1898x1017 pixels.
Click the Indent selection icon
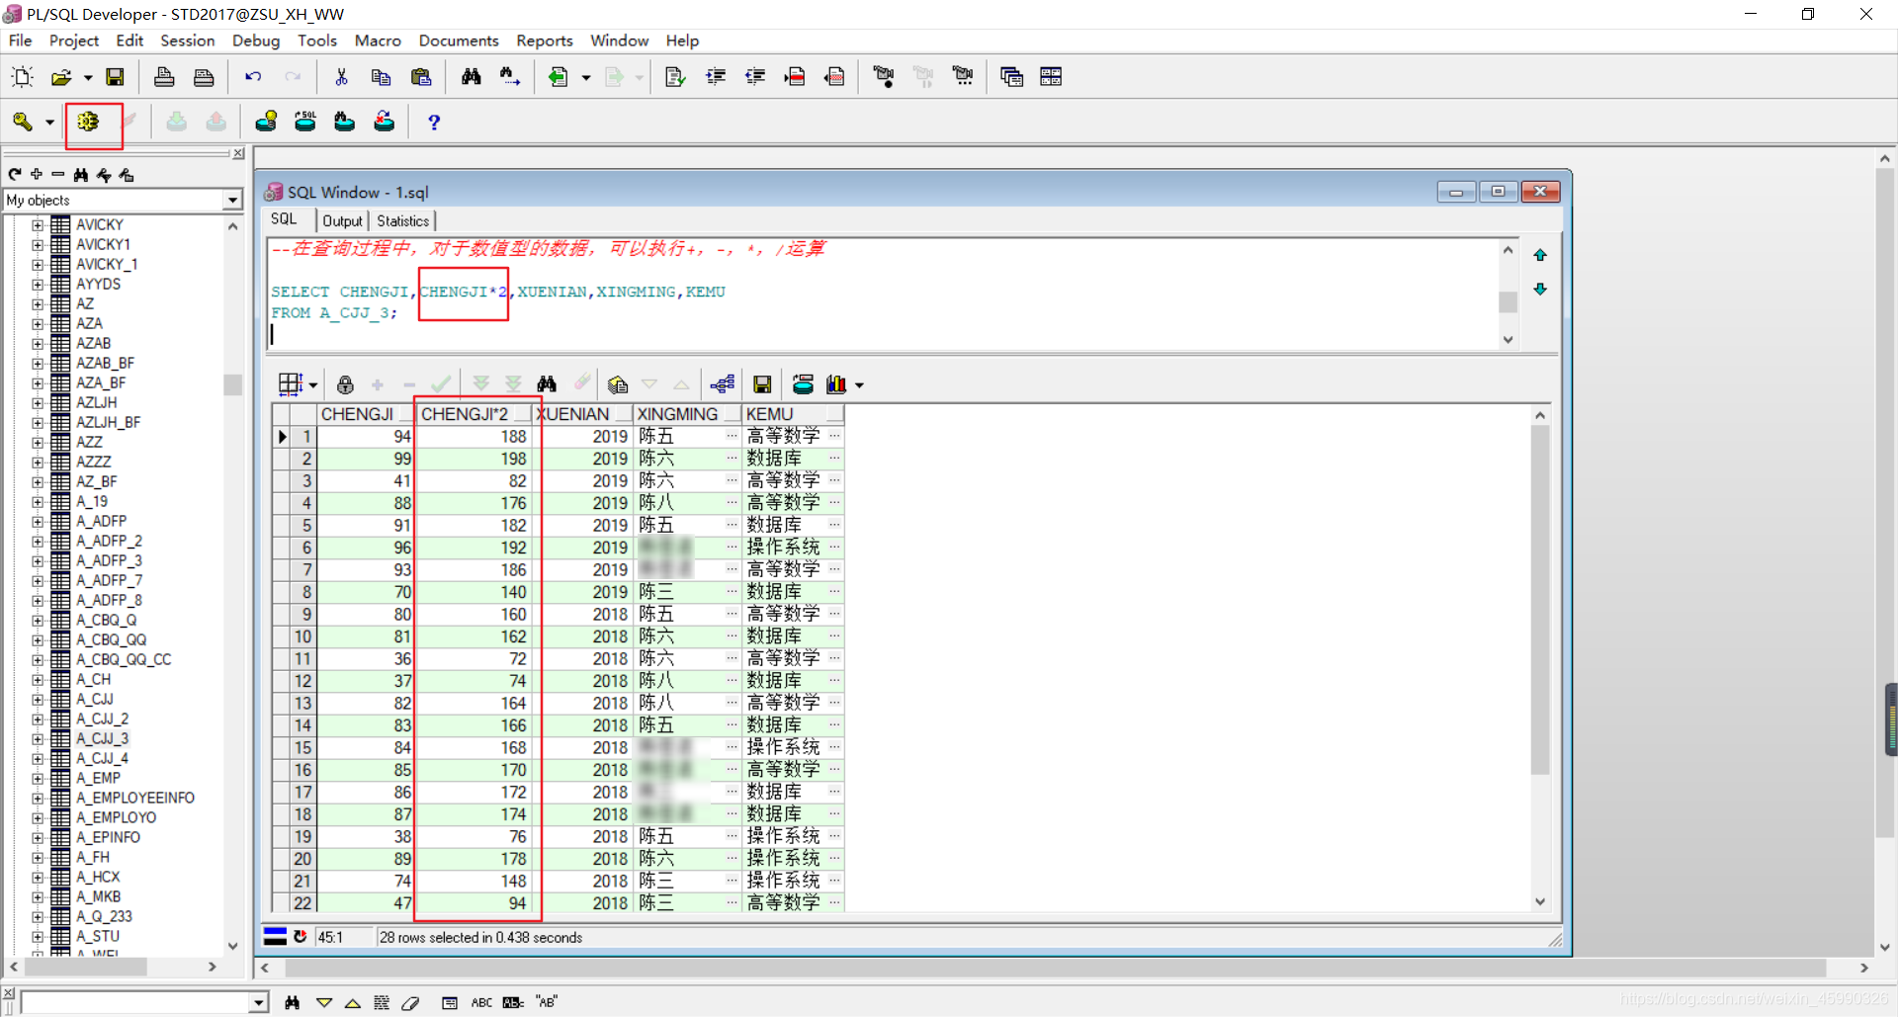point(716,77)
